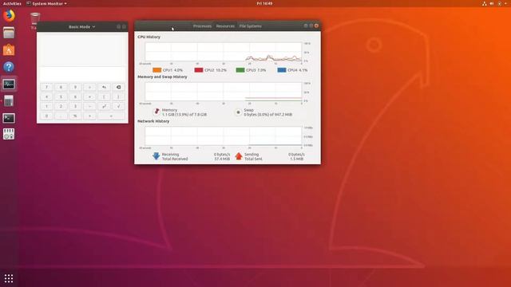The width and height of the screenshot is (511, 287).
Task: Click the calculator square root key
Action: (x=118, y=106)
